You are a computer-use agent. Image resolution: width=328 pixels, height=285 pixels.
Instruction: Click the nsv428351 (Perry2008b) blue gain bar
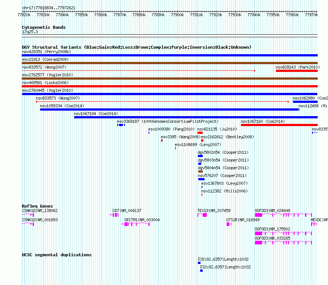tap(170, 55)
